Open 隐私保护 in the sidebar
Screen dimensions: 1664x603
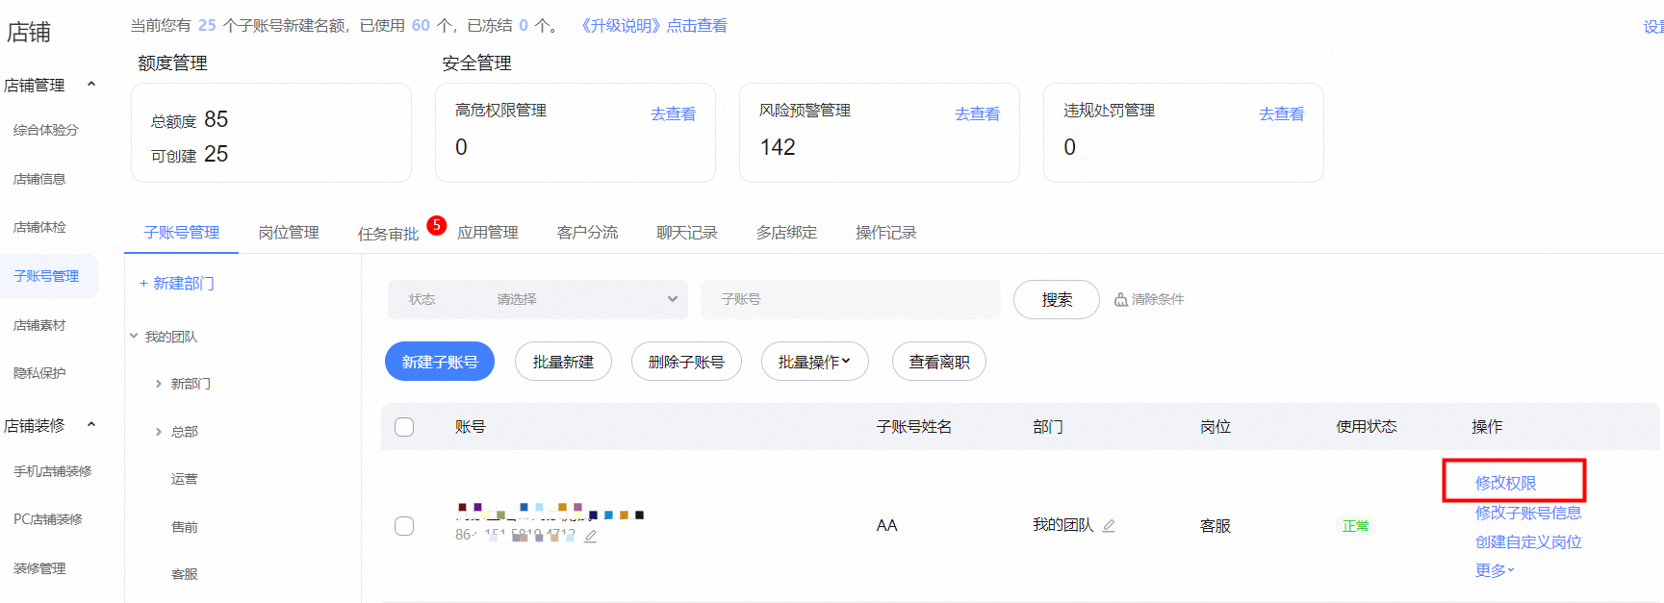click(39, 373)
